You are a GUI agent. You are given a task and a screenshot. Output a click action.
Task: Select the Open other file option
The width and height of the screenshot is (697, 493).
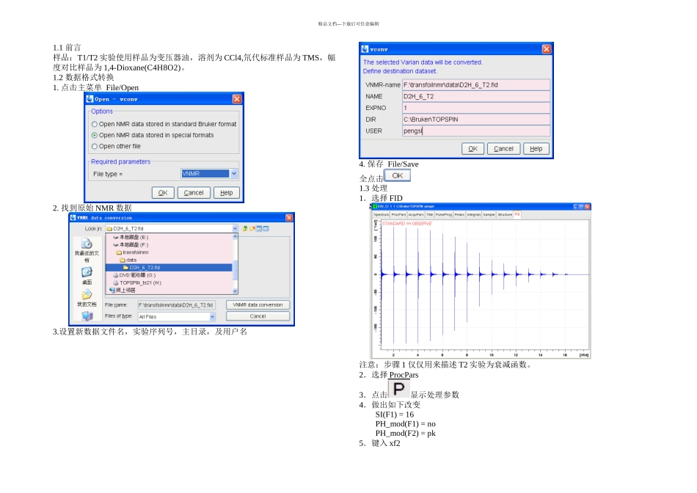pos(116,146)
